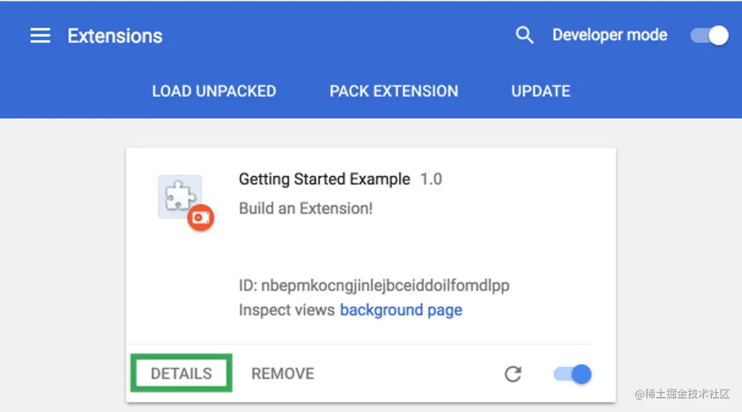Image resolution: width=742 pixels, height=412 pixels.
Task: Turn off Developer mode switch
Action: click(x=709, y=36)
